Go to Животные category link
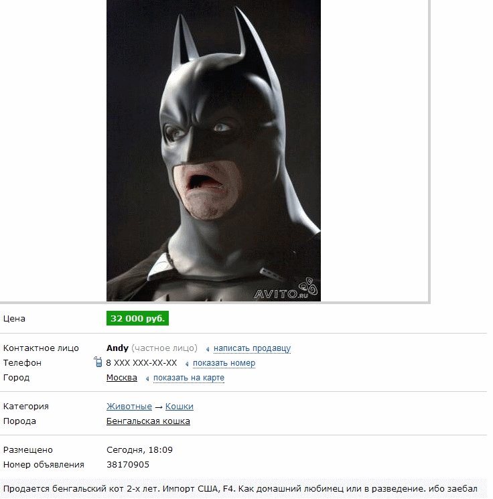 129,407
